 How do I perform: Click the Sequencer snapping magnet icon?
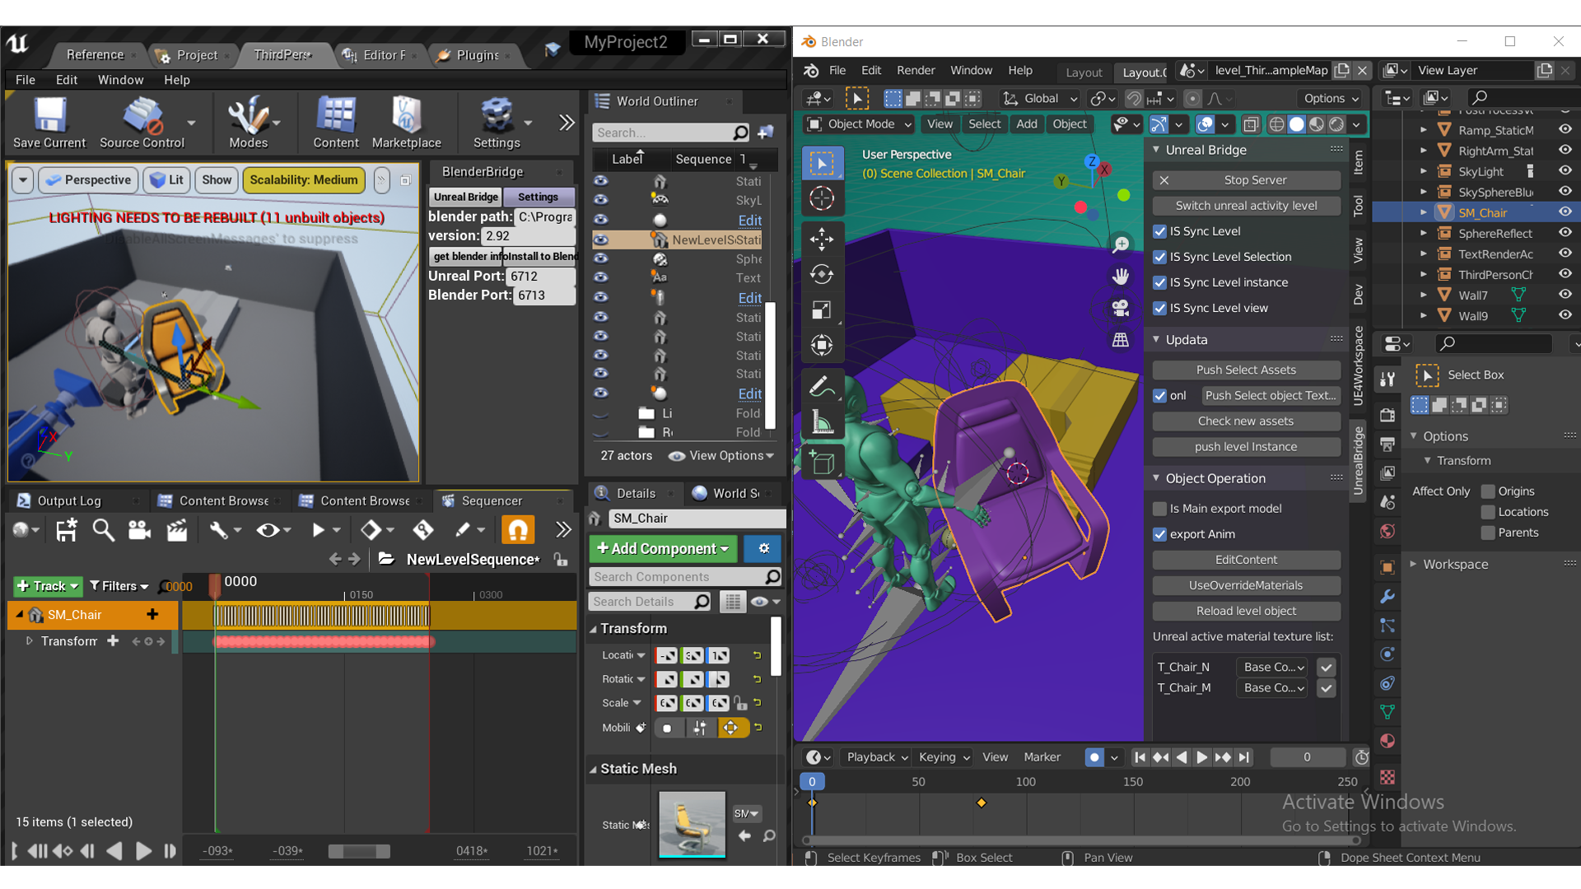(518, 530)
